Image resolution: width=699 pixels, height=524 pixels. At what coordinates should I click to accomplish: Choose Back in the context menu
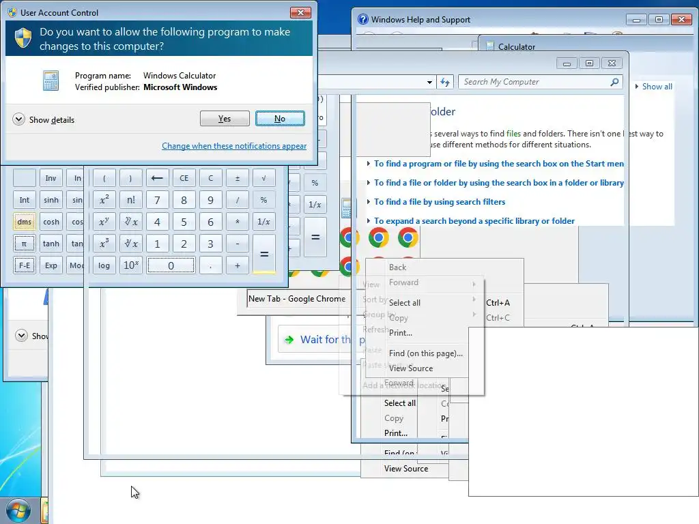coord(398,267)
